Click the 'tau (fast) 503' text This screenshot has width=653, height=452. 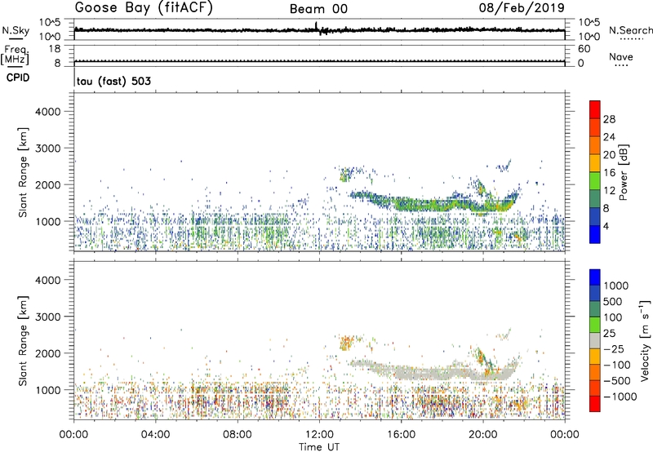pyautogui.click(x=113, y=81)
